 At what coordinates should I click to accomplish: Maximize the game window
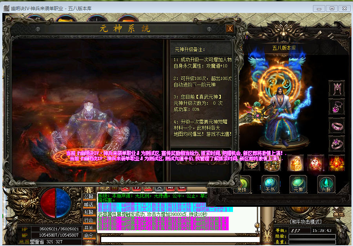coord(332,9)
